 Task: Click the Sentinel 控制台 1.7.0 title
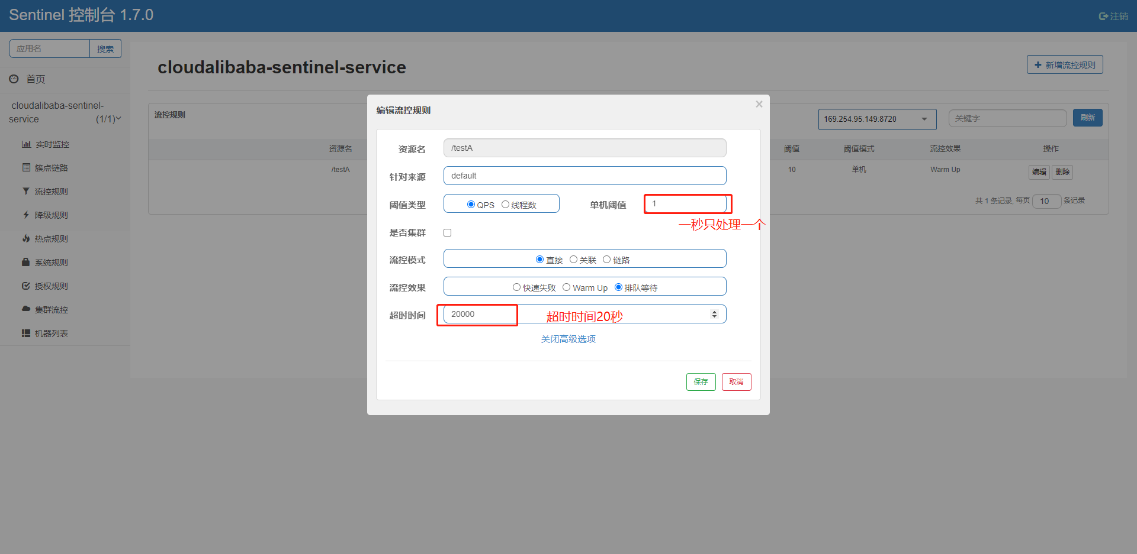[x=81, y=15]
